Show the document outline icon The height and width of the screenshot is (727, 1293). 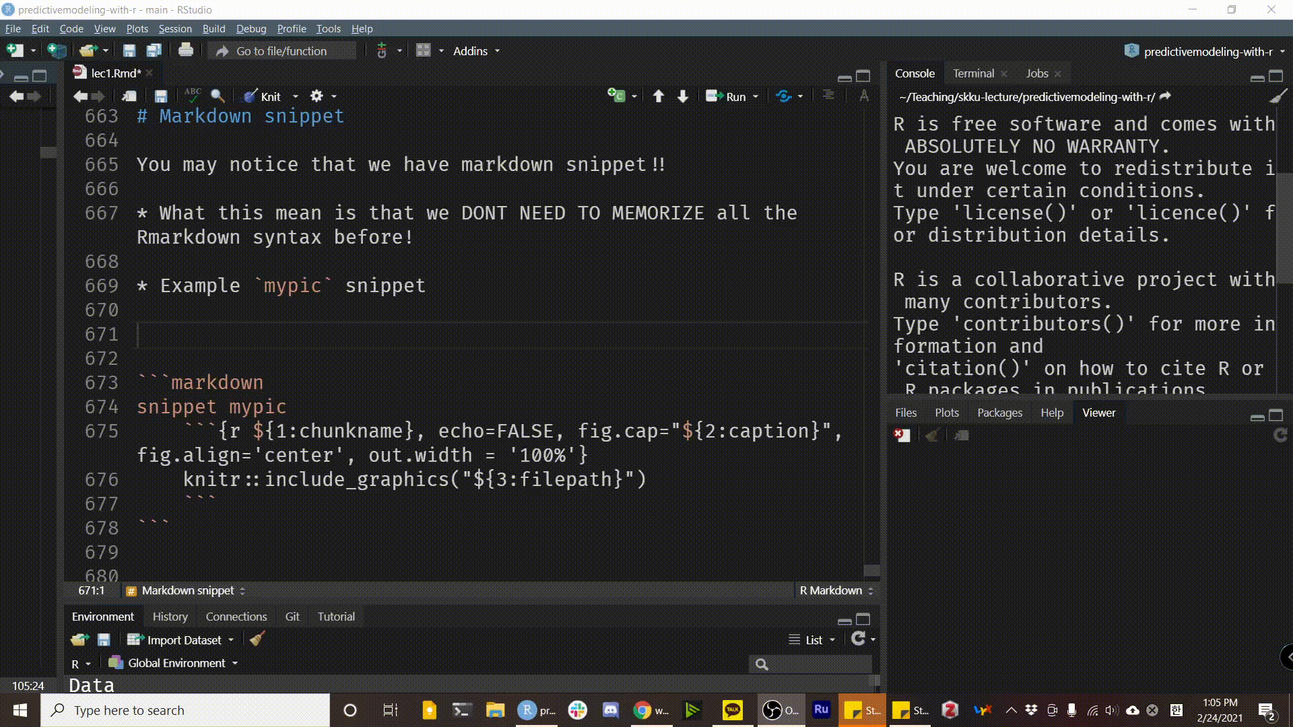(x=828, y=96)
